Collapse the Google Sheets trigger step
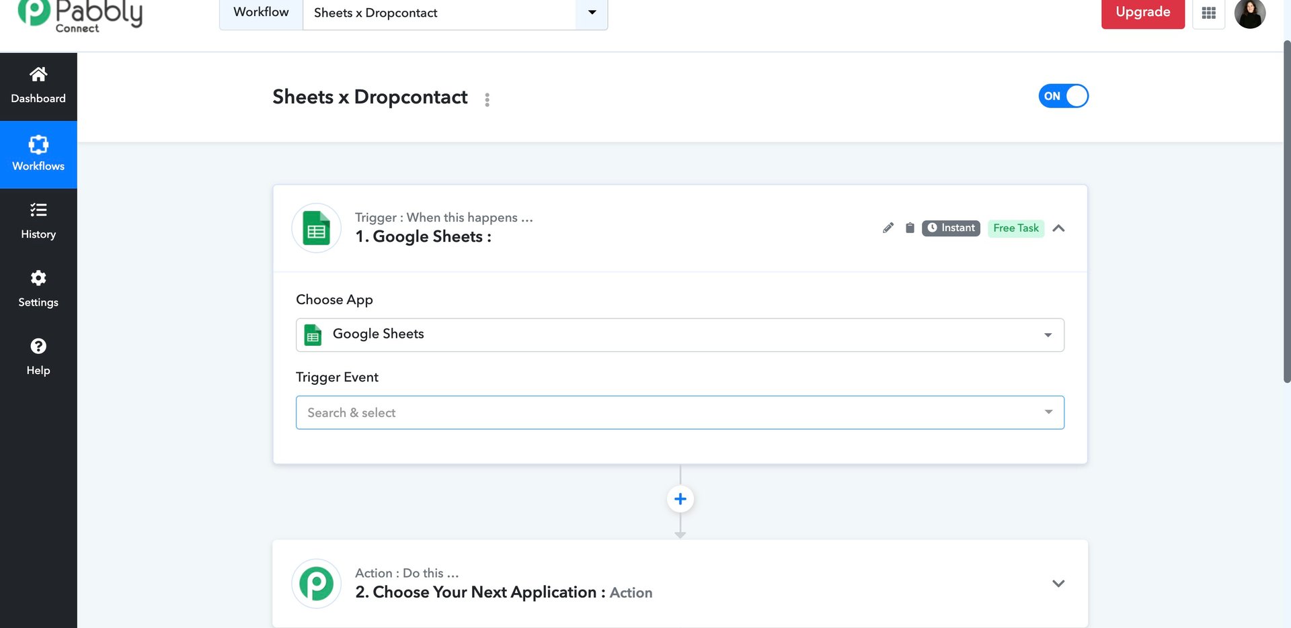 (x=1058, y=228)
